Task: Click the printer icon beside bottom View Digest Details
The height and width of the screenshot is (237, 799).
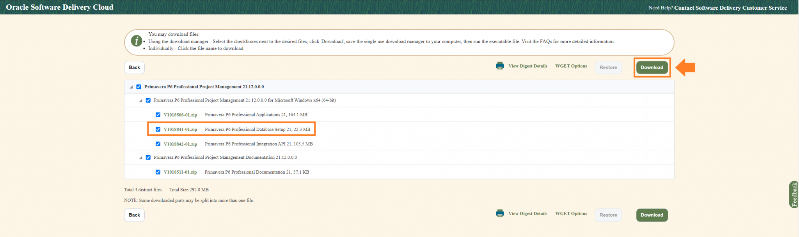Action: coord(500,213)
